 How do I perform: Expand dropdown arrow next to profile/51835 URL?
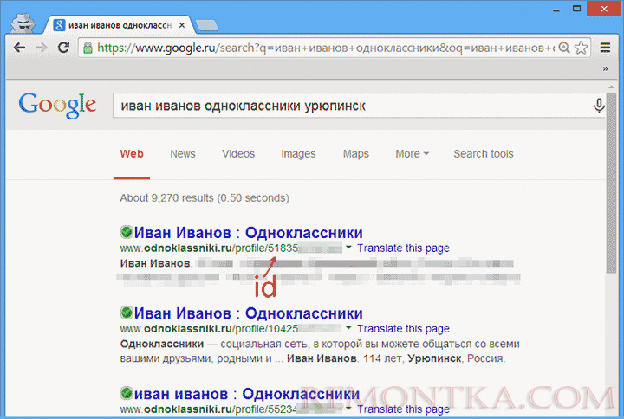point(348,248)
